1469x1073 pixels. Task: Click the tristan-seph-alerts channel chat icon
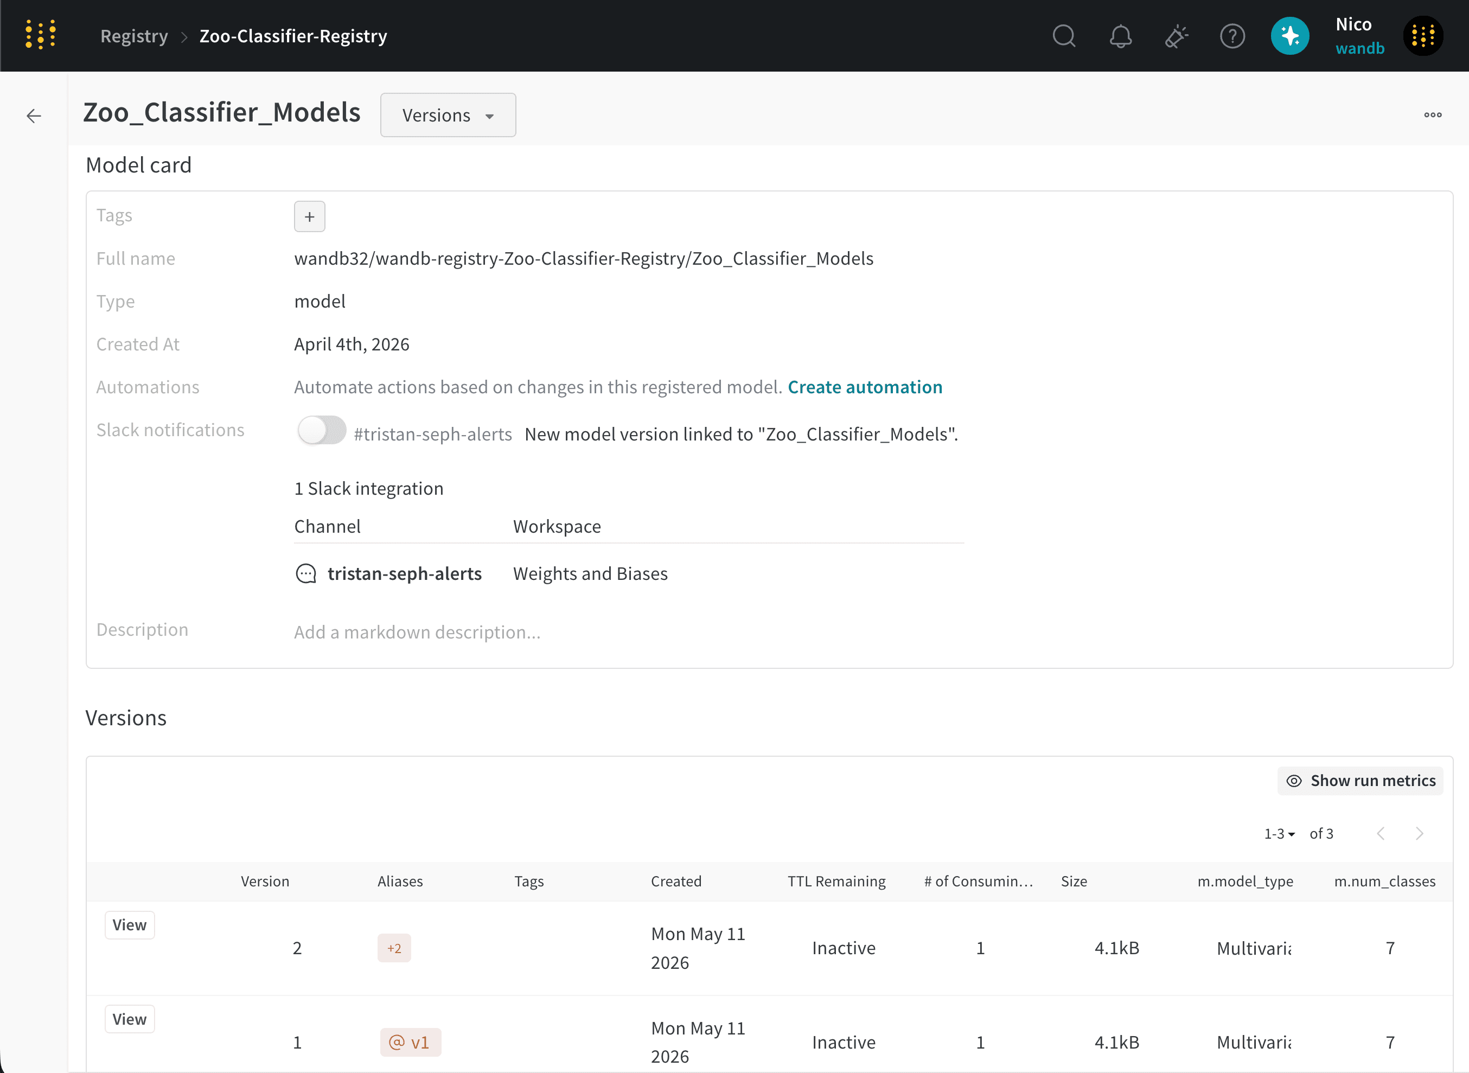coord(306,573)
